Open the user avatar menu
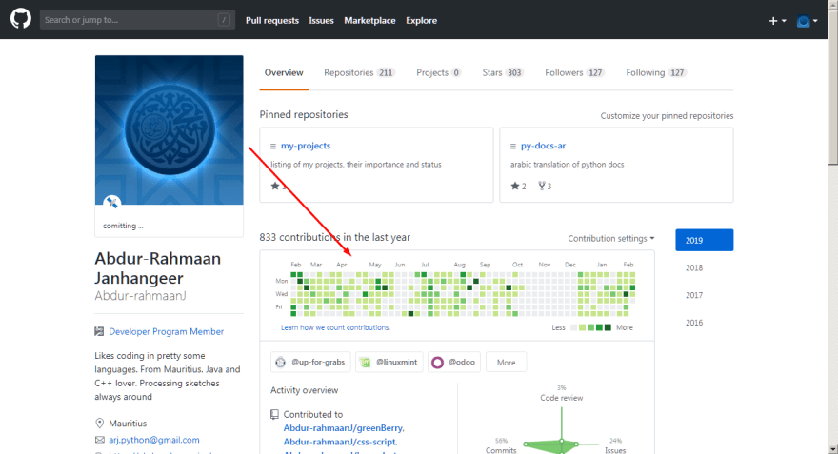838x454 pixels. coord(807,21)
